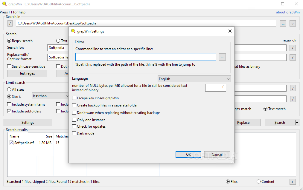Browse for an editor with the settings ellipsis button
This screenshot has height=190, width=303.
click(222, 57)
